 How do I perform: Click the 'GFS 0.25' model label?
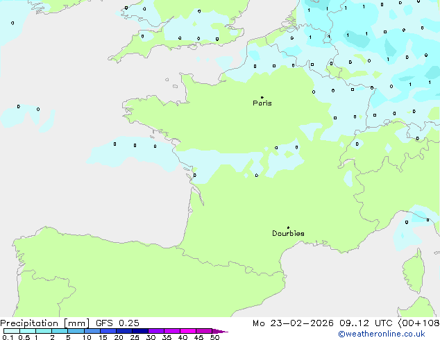(x=117, y=323)
